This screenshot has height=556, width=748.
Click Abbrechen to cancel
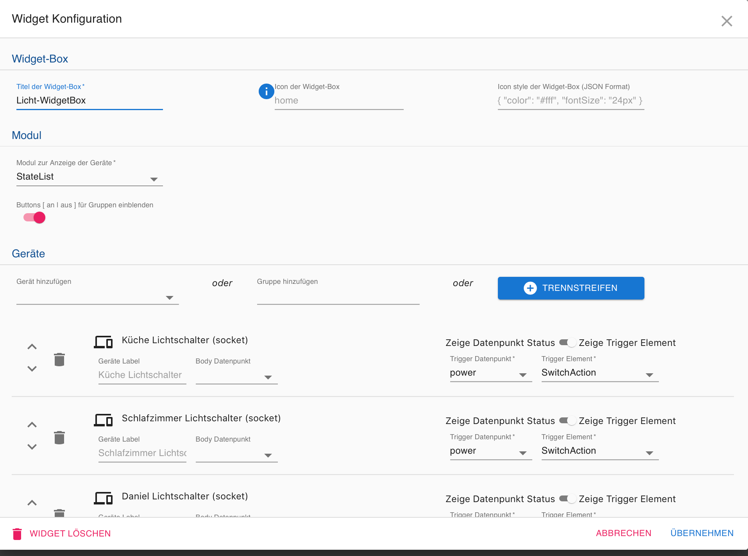click(624, 533)
